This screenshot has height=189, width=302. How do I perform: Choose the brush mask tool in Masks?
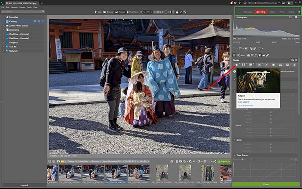click(x=267, y=65)
